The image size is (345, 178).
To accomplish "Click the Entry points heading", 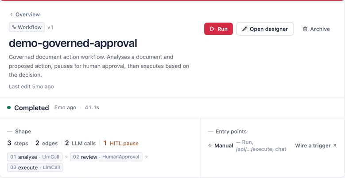I will tap(231, 132).
